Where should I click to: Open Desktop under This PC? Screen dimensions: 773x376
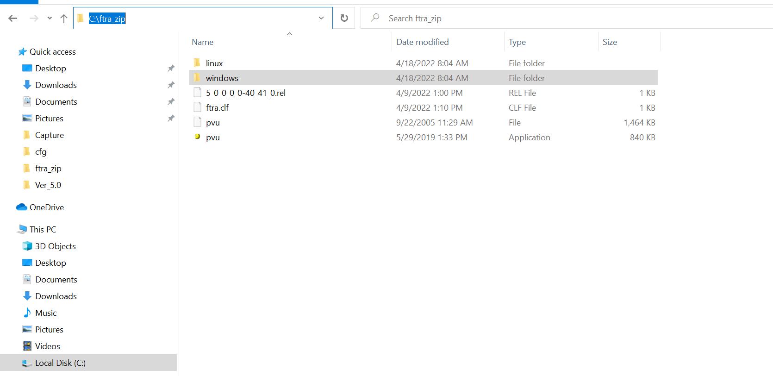click(x=50, y=263)
